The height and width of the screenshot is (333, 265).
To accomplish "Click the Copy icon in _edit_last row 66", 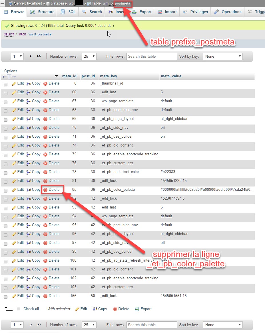I will click(x=29, y=93).
